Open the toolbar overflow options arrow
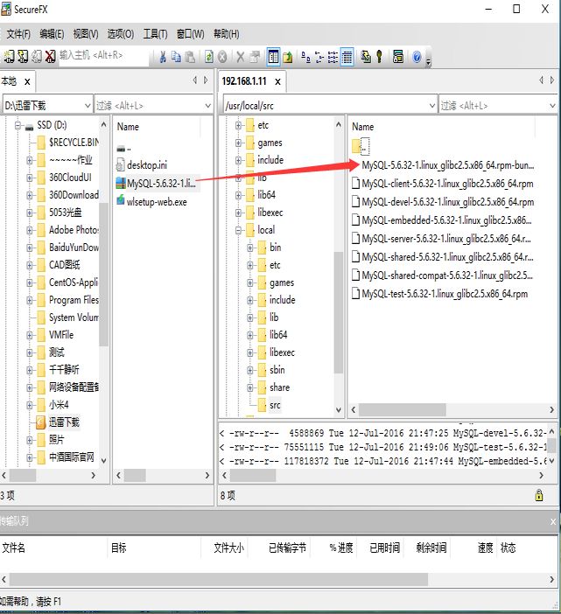Viewport: 561px width, 614px height. [429, 61]
